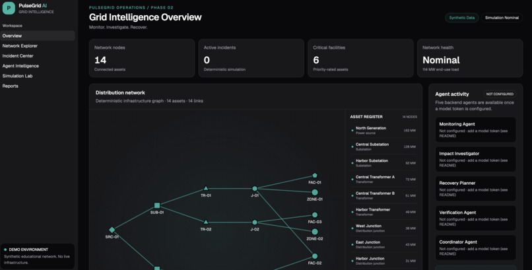The height and width of the screenshot is (270, 532).
Task: Select North Generation in asset register
Action: click(383, 130)
